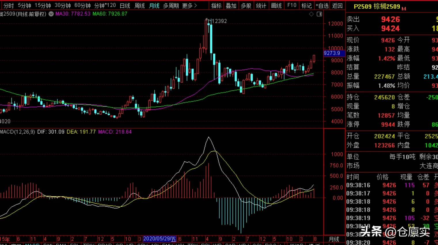Toggle the side panel layout icon
Image resolution: width=438 pixels, height=245 pixels.
(319, 14)
